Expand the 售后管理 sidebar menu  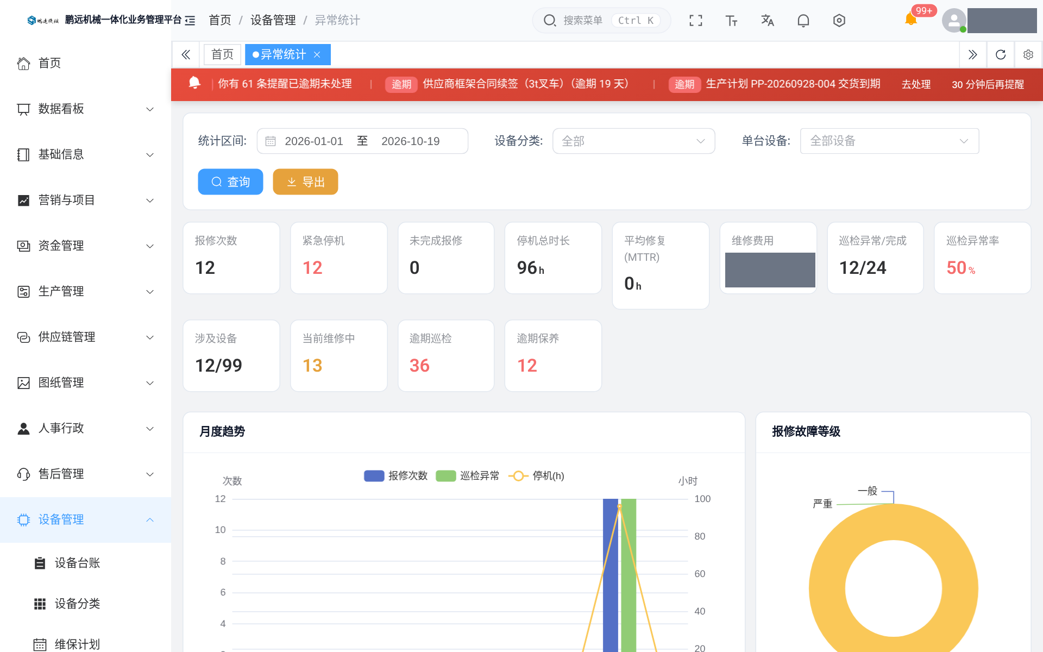point(85,474)
